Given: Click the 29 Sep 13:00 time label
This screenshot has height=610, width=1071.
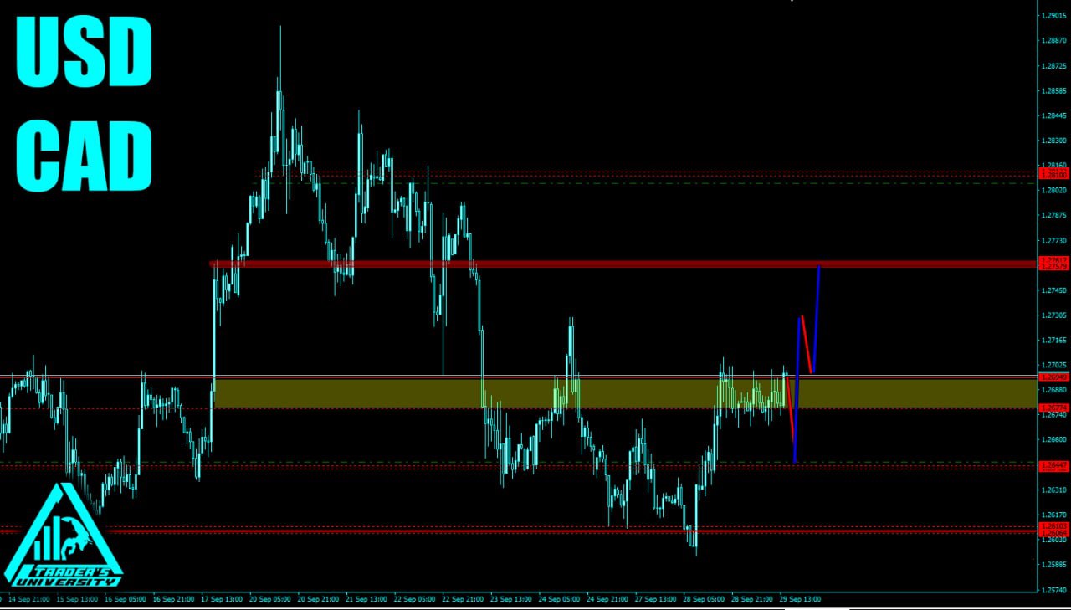Looking at the screenshot, I should tap(801, 599).
